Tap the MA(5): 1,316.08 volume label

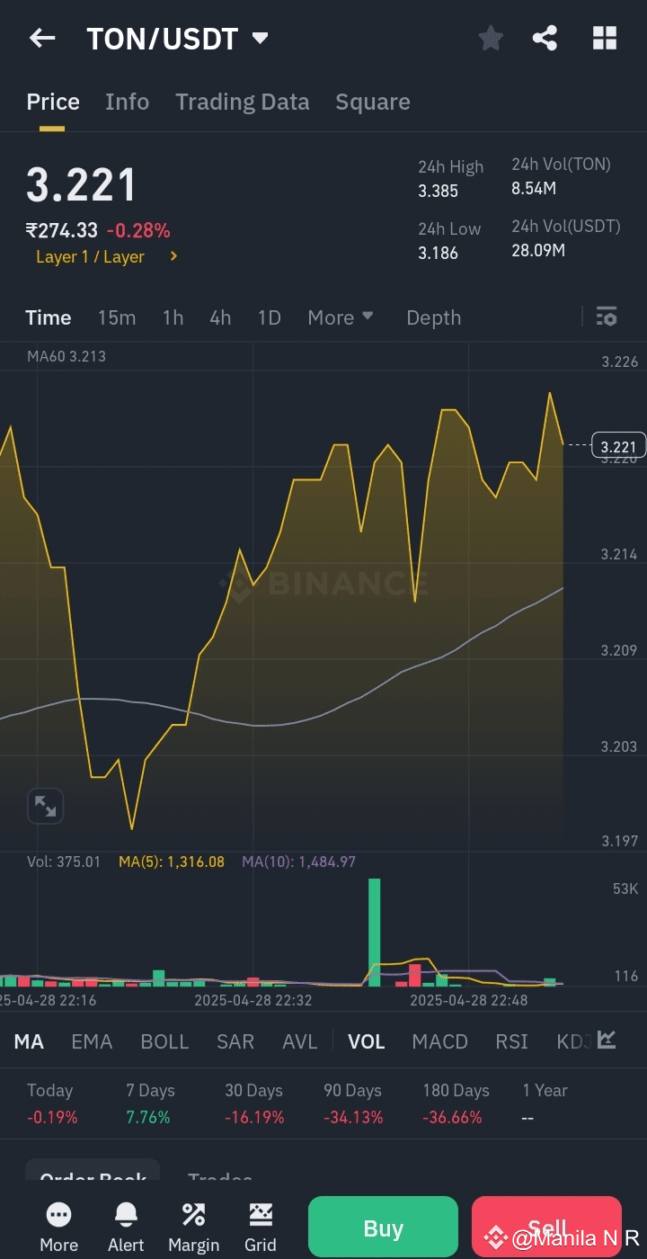tap(172, 862)
